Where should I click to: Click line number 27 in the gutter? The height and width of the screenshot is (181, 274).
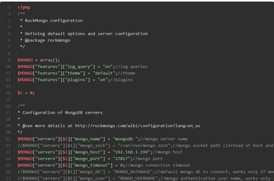8,178
